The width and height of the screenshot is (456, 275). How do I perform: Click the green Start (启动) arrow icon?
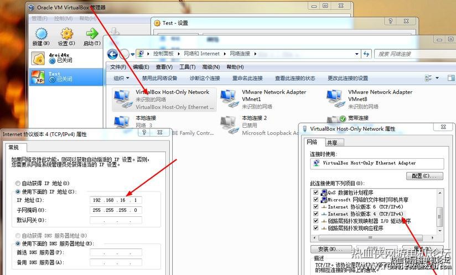92,33
